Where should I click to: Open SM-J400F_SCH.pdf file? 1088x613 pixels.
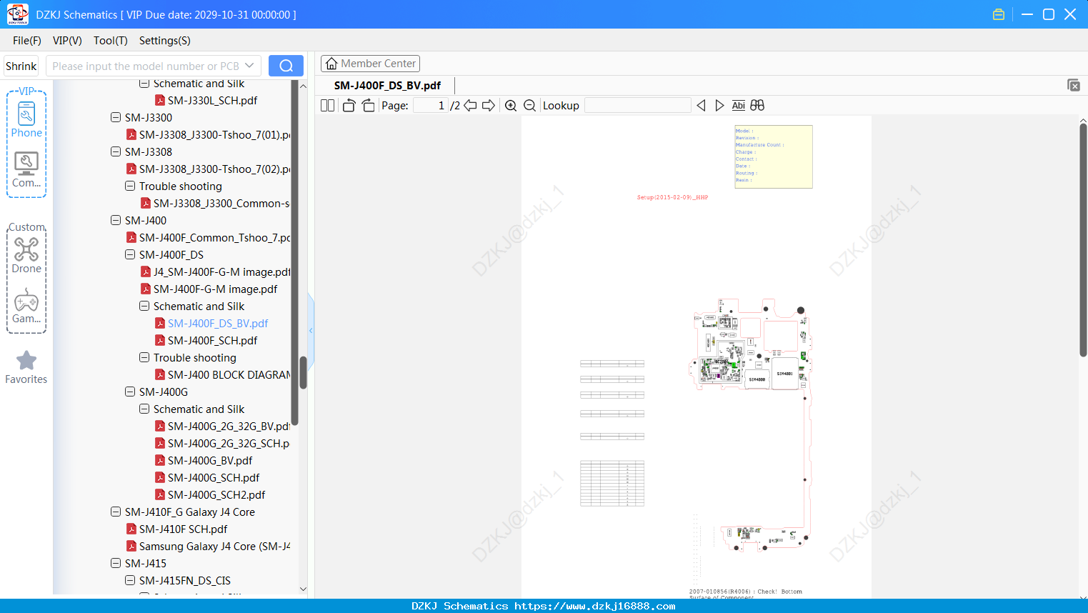pos(206,341)
